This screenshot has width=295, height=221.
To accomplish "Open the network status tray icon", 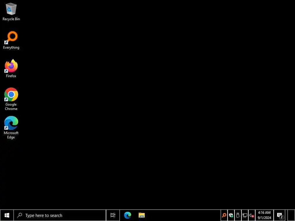I will 245,215.
